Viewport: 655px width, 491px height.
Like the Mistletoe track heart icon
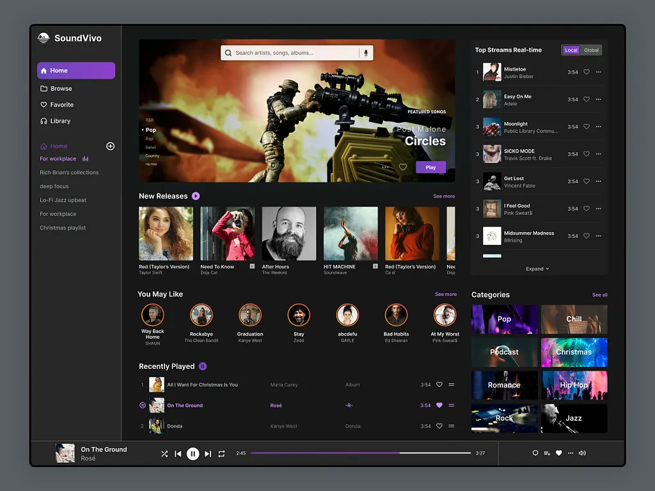coord(586,72)
